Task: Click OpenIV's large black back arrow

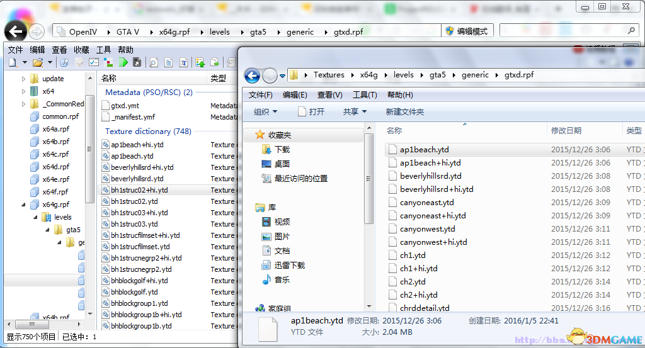Action: tap(16, 31)
